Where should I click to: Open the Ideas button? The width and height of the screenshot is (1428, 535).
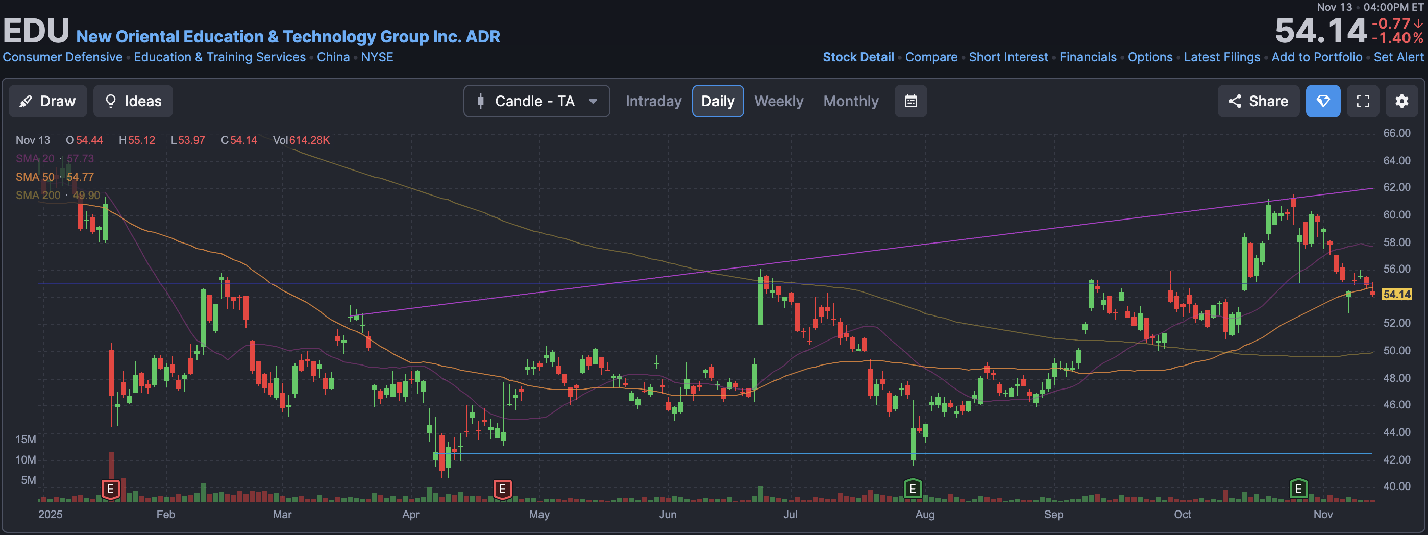[133, 101]
